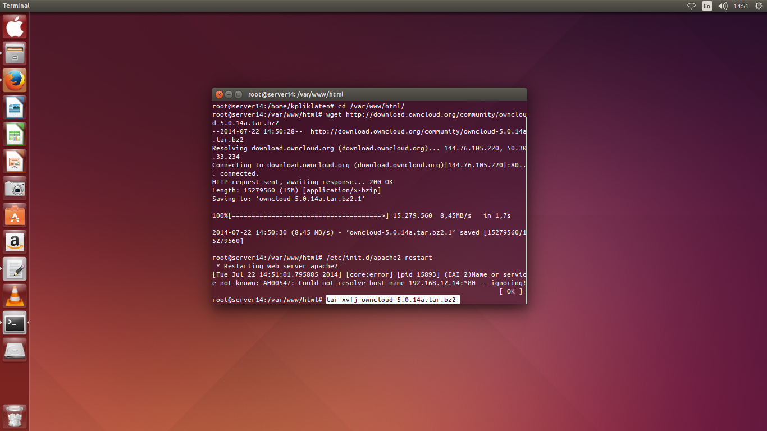Click 'HTTP request sent, awaiting response... 200 OK'
The image size is (767, 431).
point(303,182)
